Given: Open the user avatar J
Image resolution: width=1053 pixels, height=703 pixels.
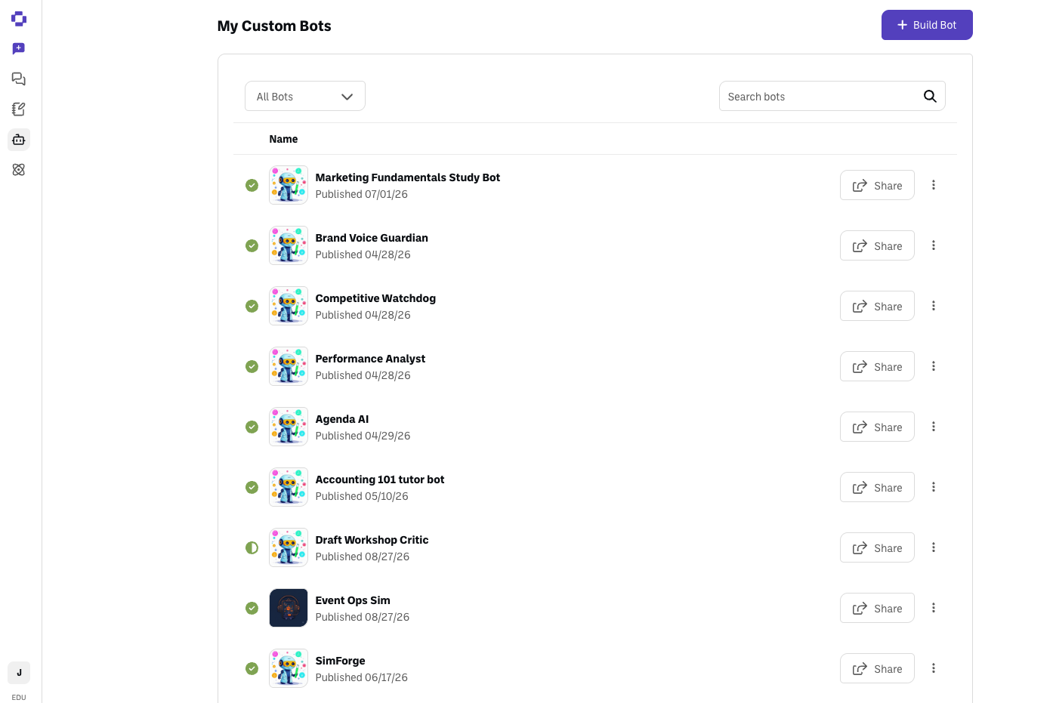Looking at the screenshot, I should pyautogui.click(x=19, y=673).
